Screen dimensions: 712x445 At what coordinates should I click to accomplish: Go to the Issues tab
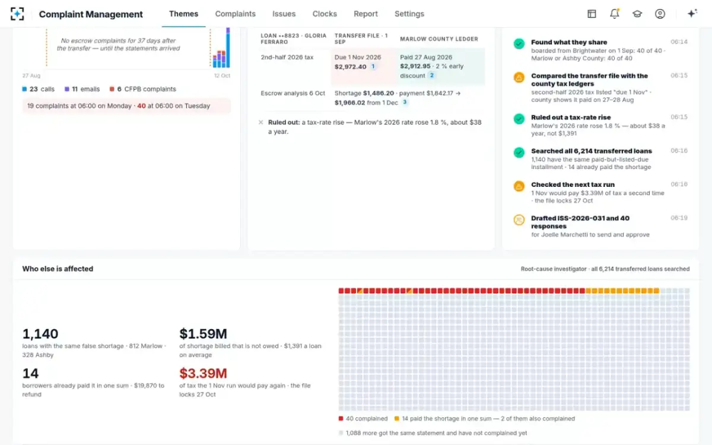tap(284, 14)
